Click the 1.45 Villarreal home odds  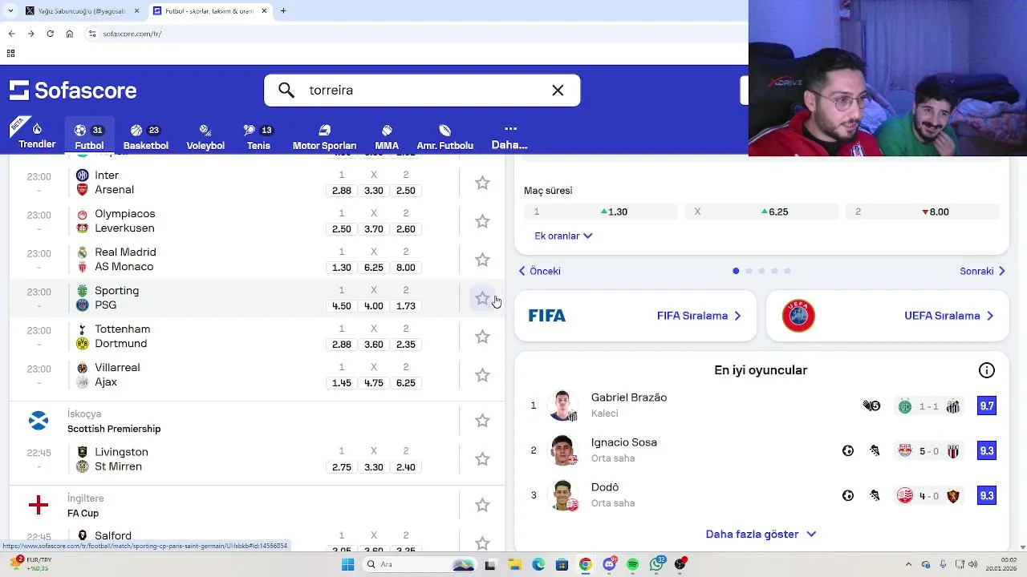coord(342,383)
